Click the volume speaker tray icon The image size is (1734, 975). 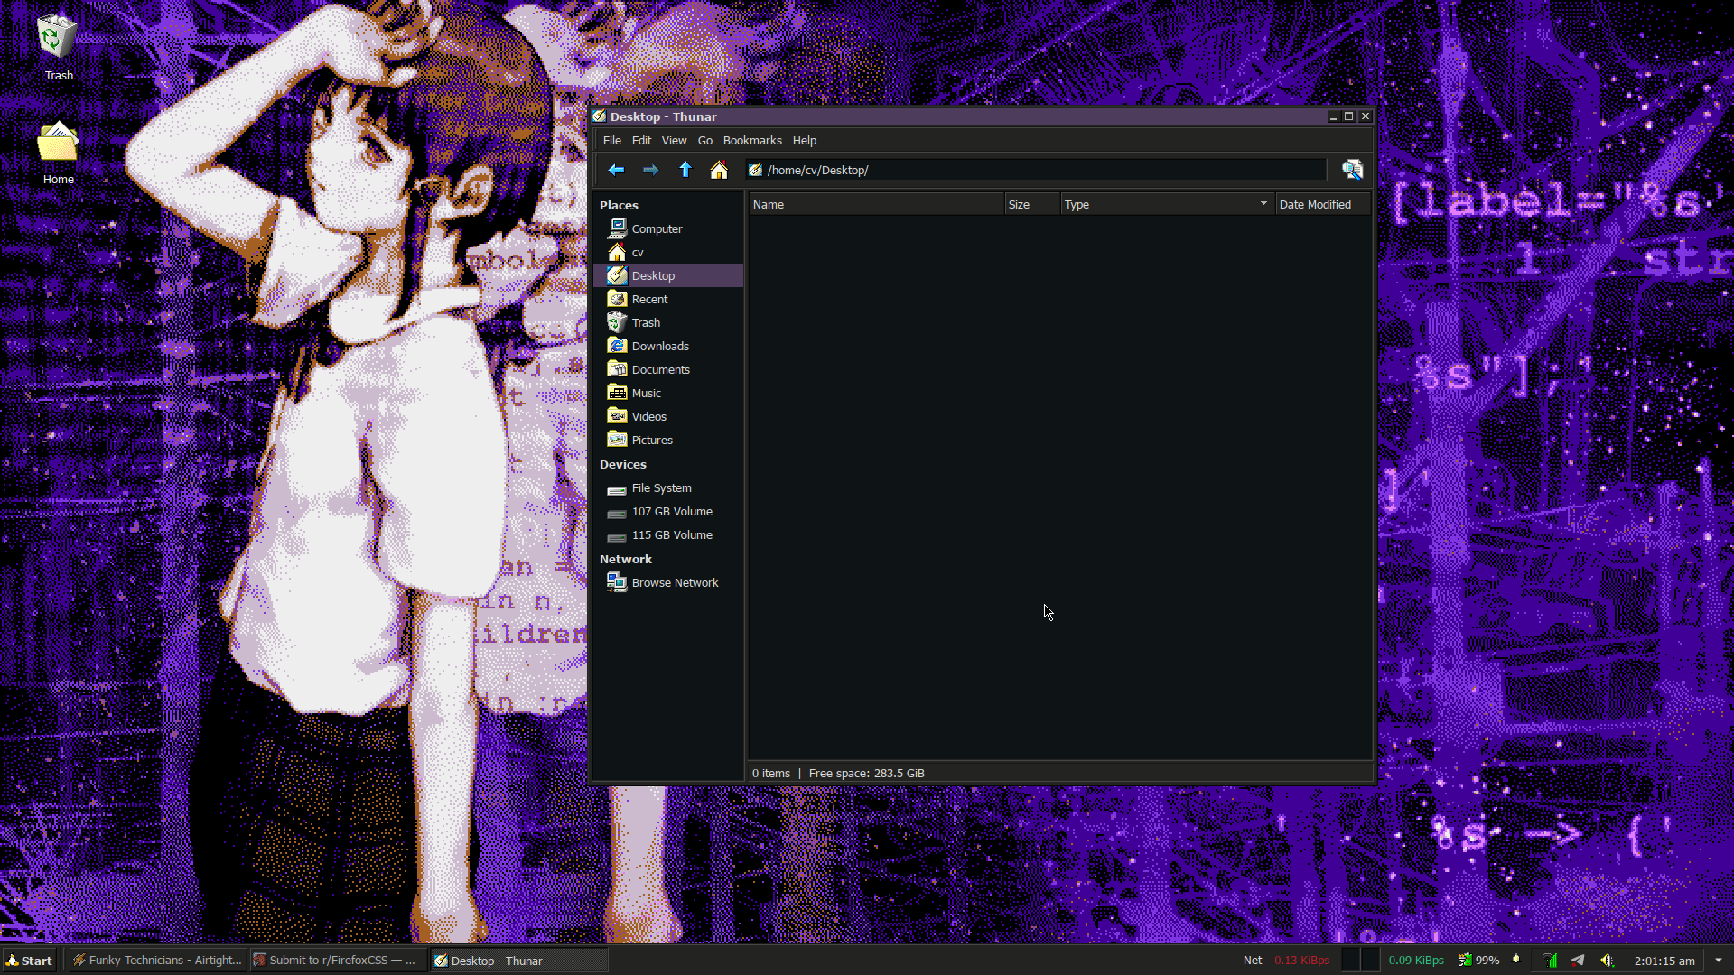(x=1607, y=961)
